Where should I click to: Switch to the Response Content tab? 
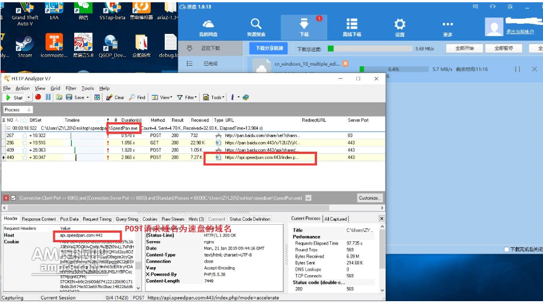pyautogui.click(x=39, y=219)
